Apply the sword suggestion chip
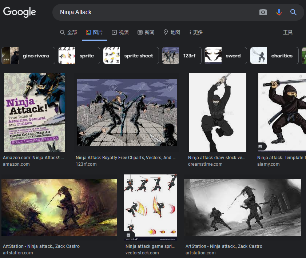The height and width of the screenshot is (258, 306). click(226, 56)
